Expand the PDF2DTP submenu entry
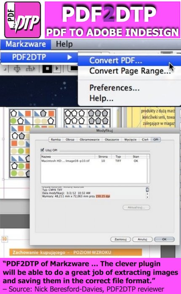The height and width of the screenshot is (294, 181). 39,58
